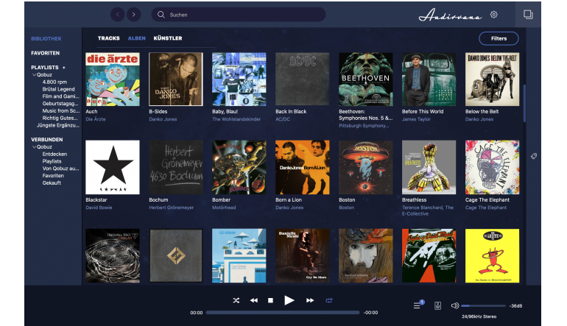Open Playlists under connected Qobuz
Viewport: 567px width, 326px height.
52,161
